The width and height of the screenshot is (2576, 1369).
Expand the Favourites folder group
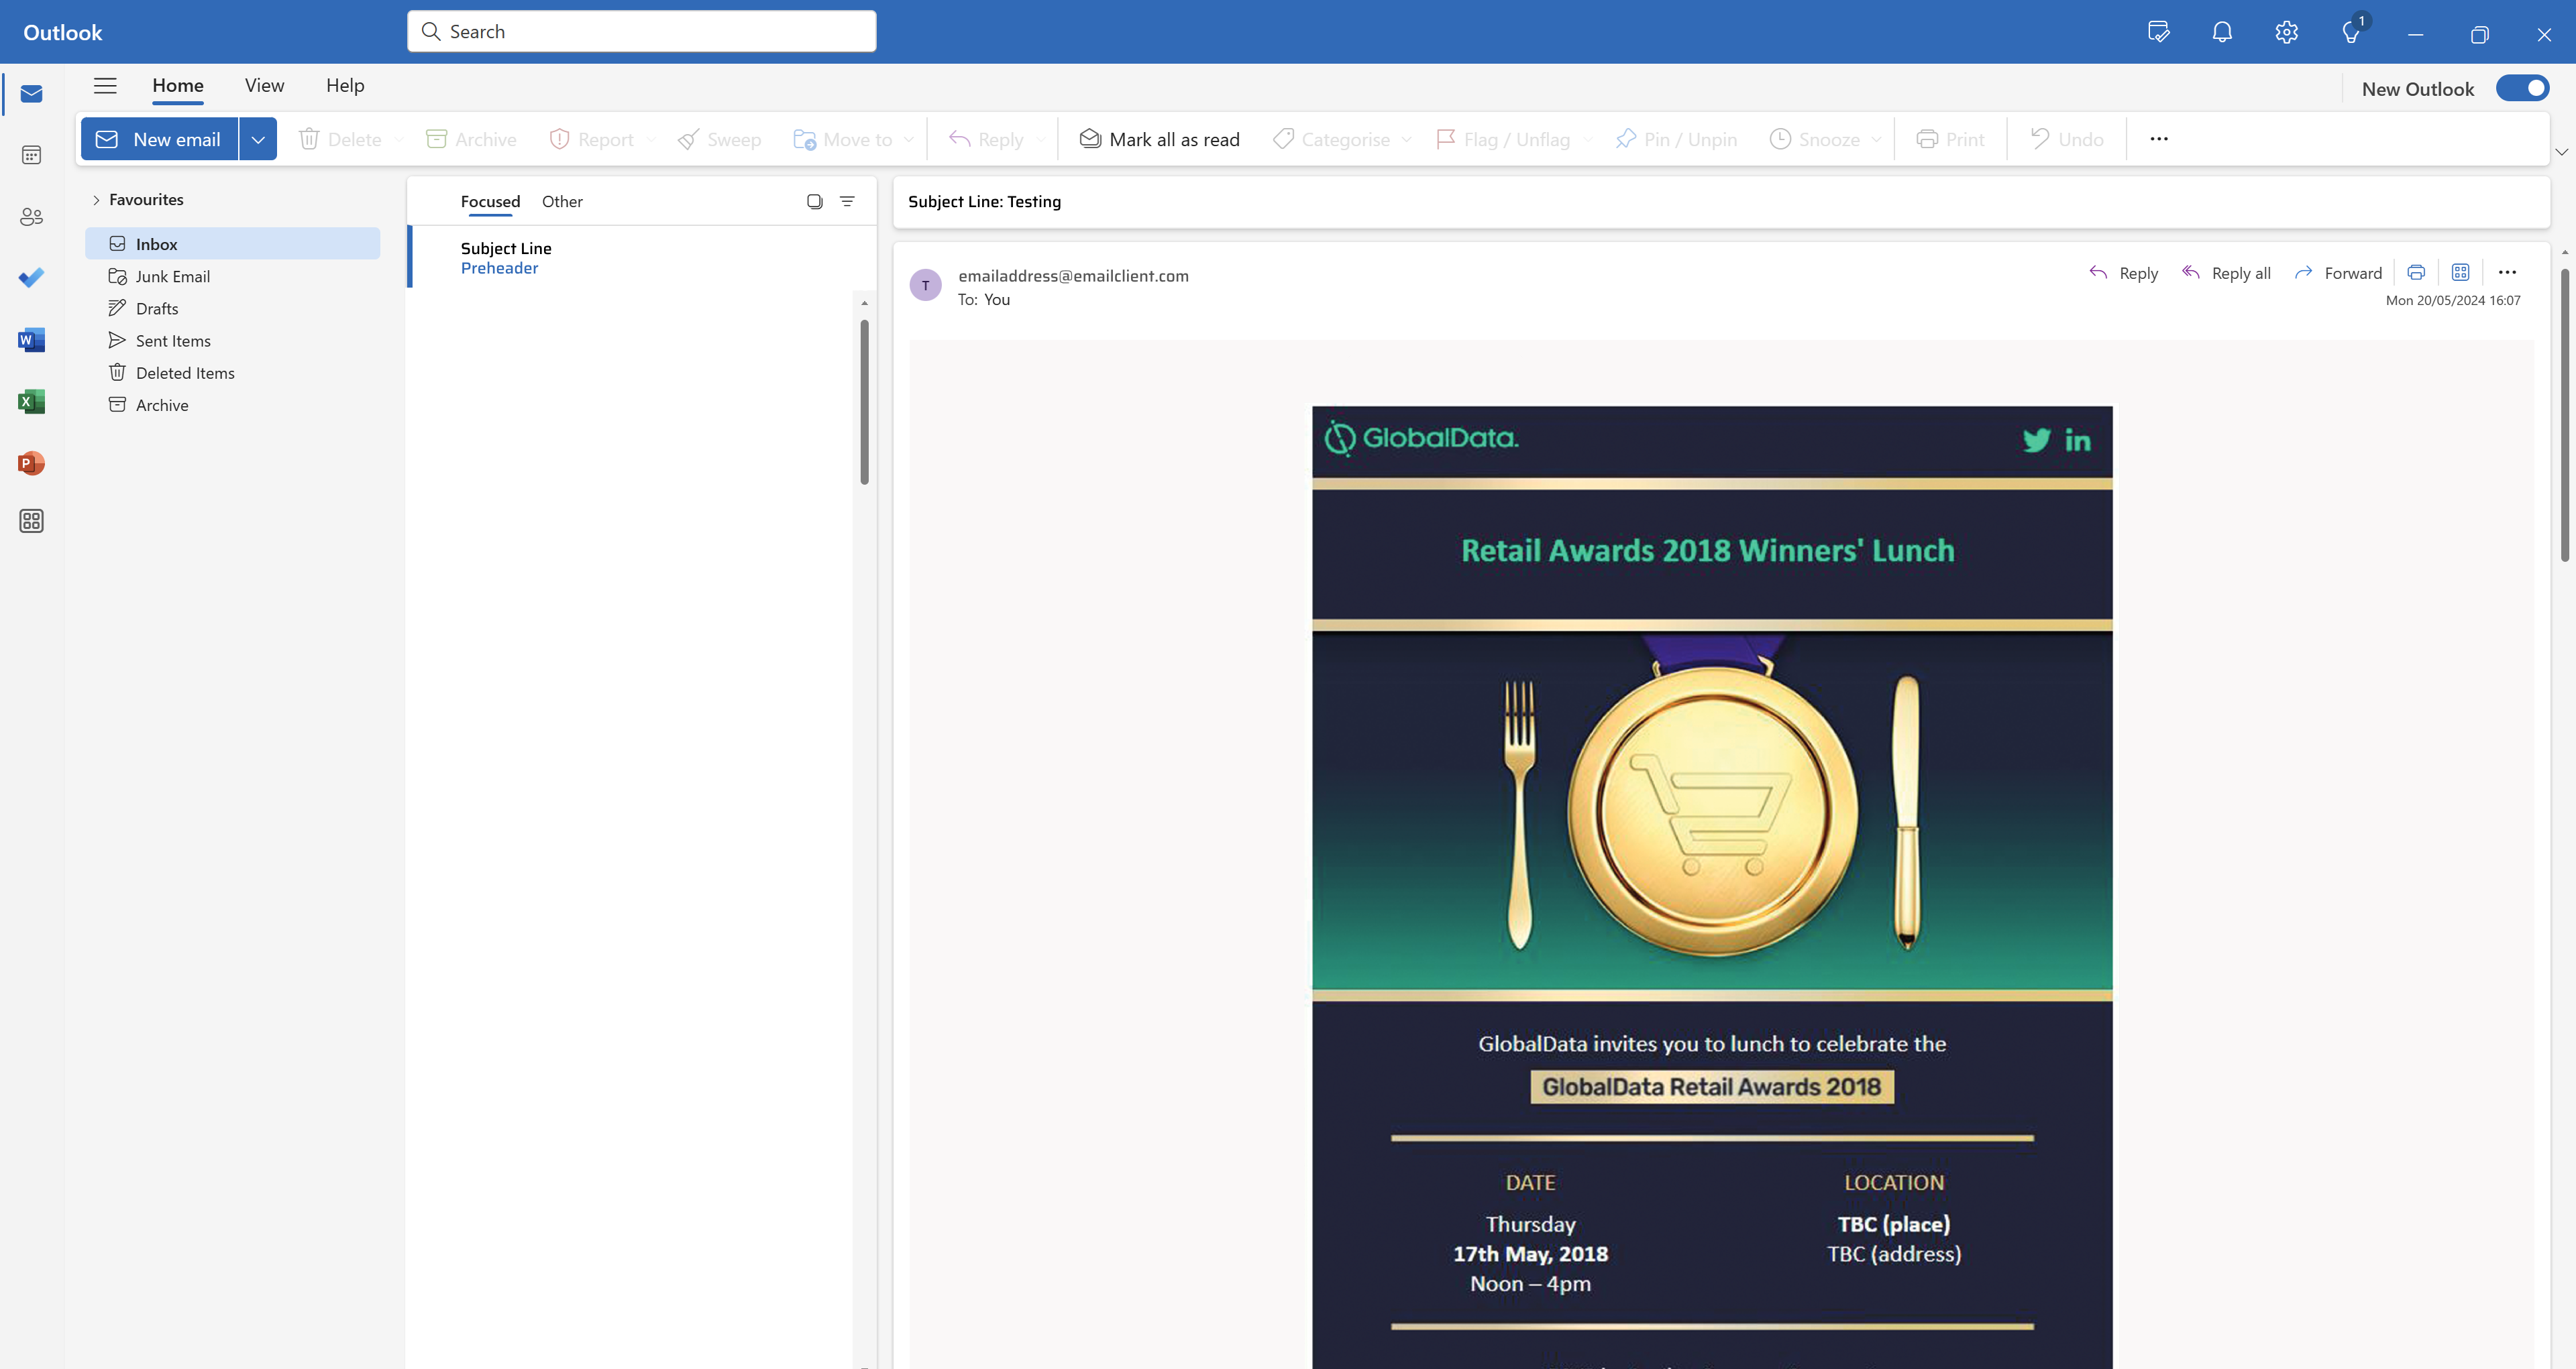coord(97,200)
